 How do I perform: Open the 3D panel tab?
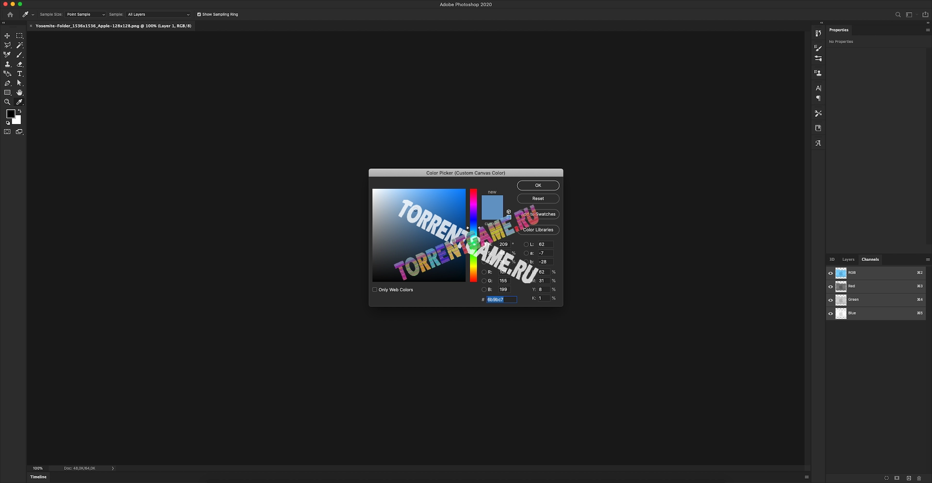pyautogui.click(x=832, y=259)
